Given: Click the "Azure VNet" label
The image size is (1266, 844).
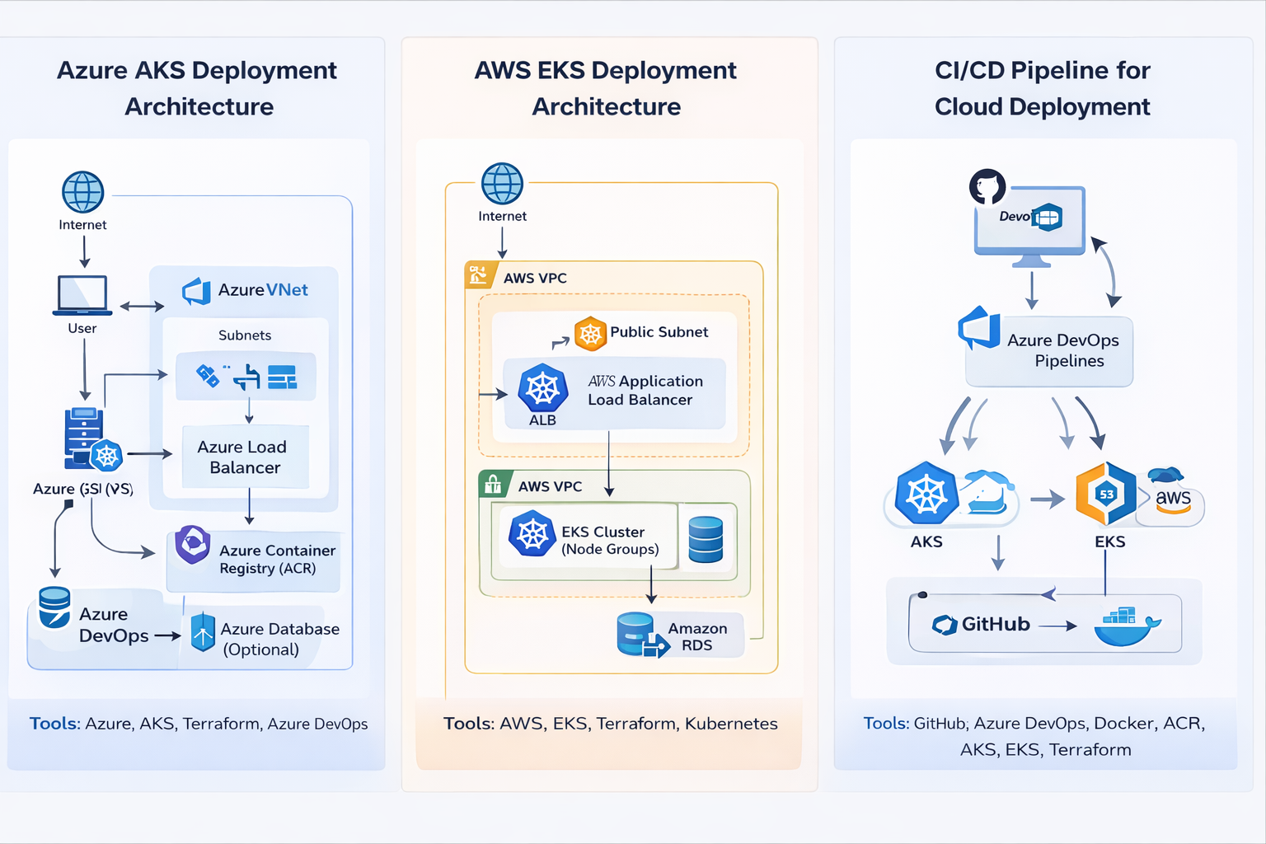Looking at the screenshot, I should (263, 290).
